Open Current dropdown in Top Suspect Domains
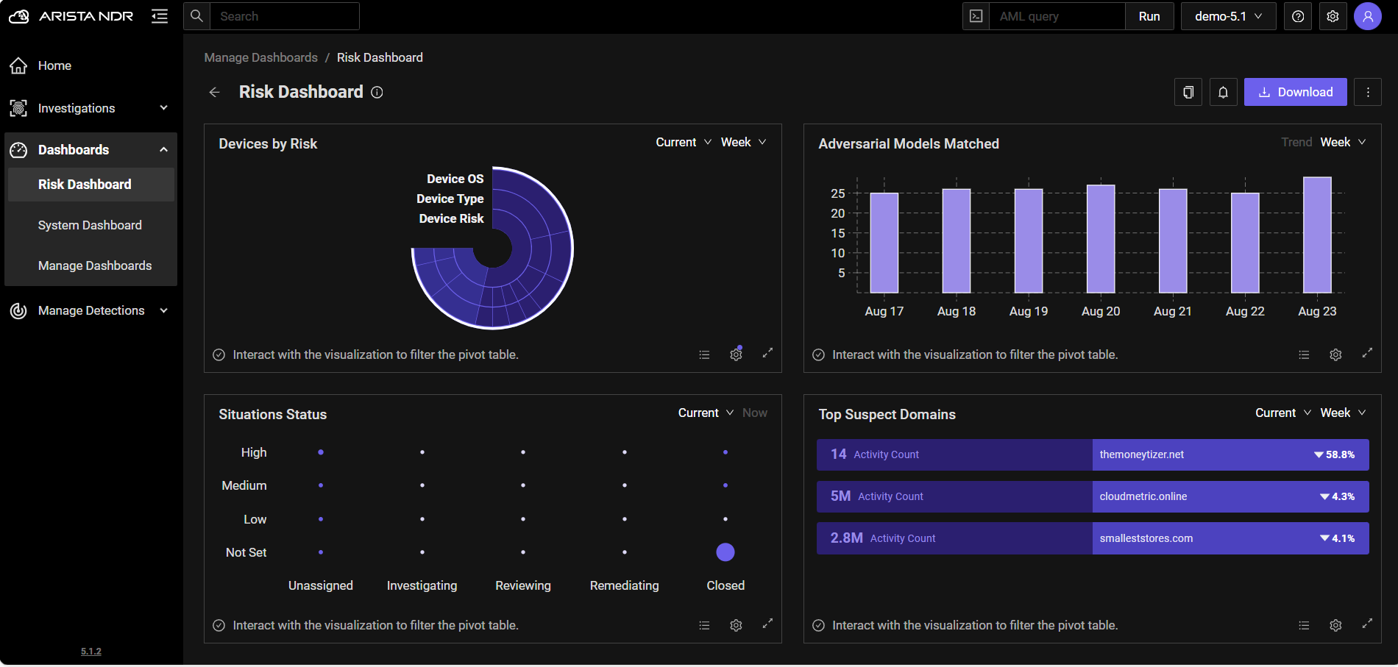The width and height of the screenshot is (1398, 667). [1282, 413]
